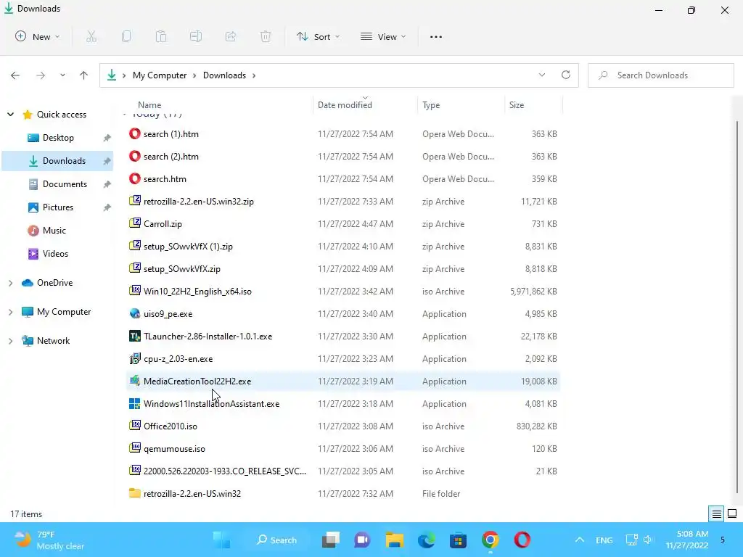The height and width of the screenshot is (557, 743).
Task: Open the weather widget on taskbar
Action: [49, 540]
